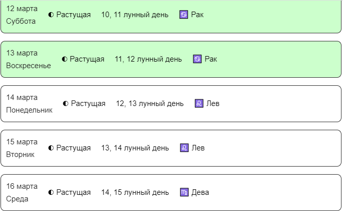343x211 pixels.
Task: Open the 13 марта Воскресенье date entry
Action: point(29,59)
